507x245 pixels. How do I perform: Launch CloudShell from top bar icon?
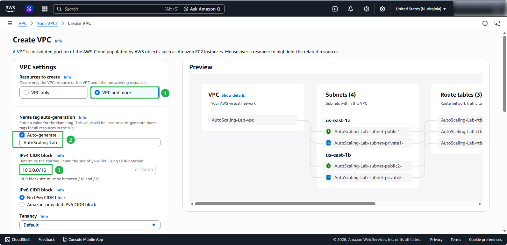335,9
